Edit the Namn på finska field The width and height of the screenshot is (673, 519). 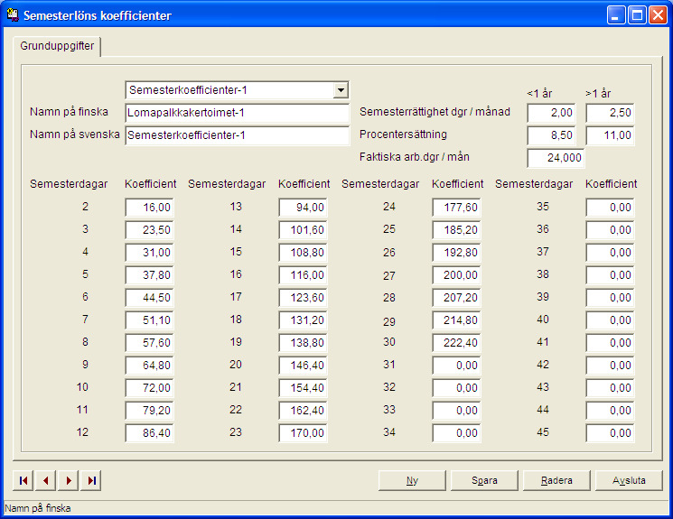click(x=238, y=113)
